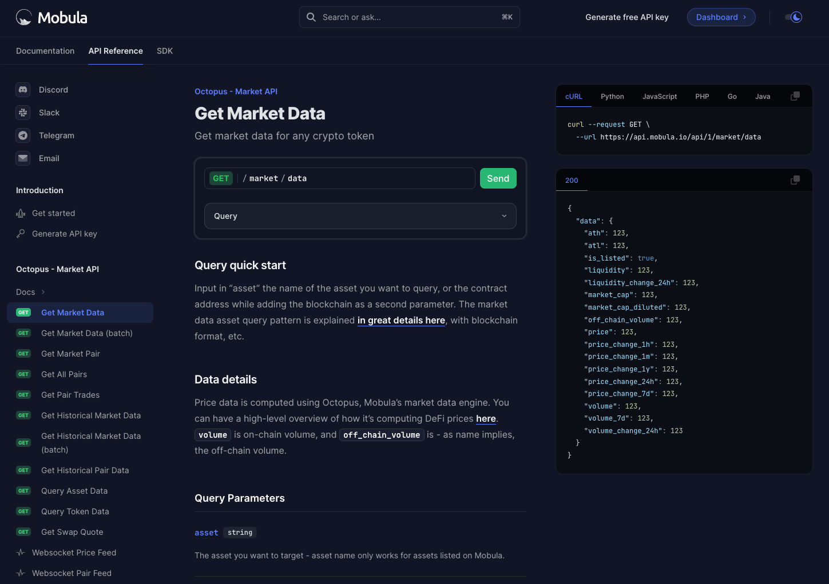Select the API Reference tab
Screen dimensions: 829x584
(x=116, y=51)
